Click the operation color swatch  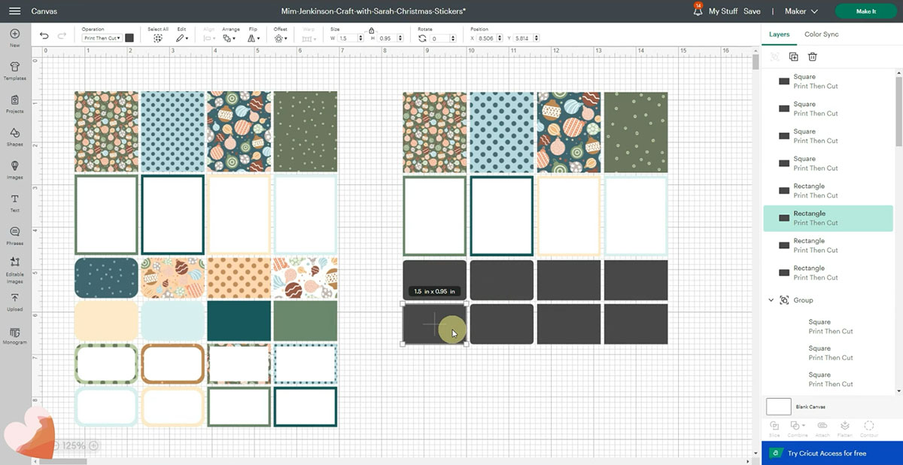pyautogui.click(x=129, y=38)
